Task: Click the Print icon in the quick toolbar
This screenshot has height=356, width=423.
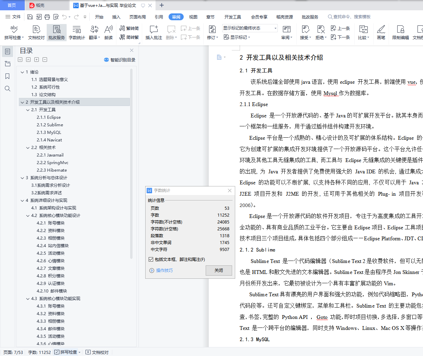Action: (47, 17)
